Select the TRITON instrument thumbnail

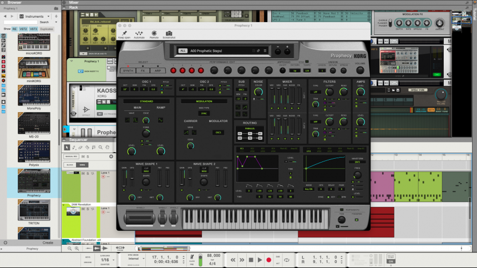pyautogui.click(x=34, y=210)
